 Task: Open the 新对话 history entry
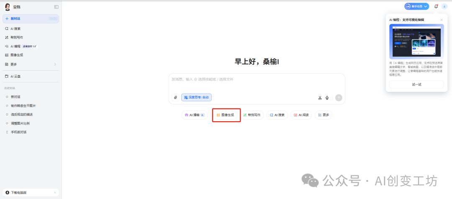[31, 97]
